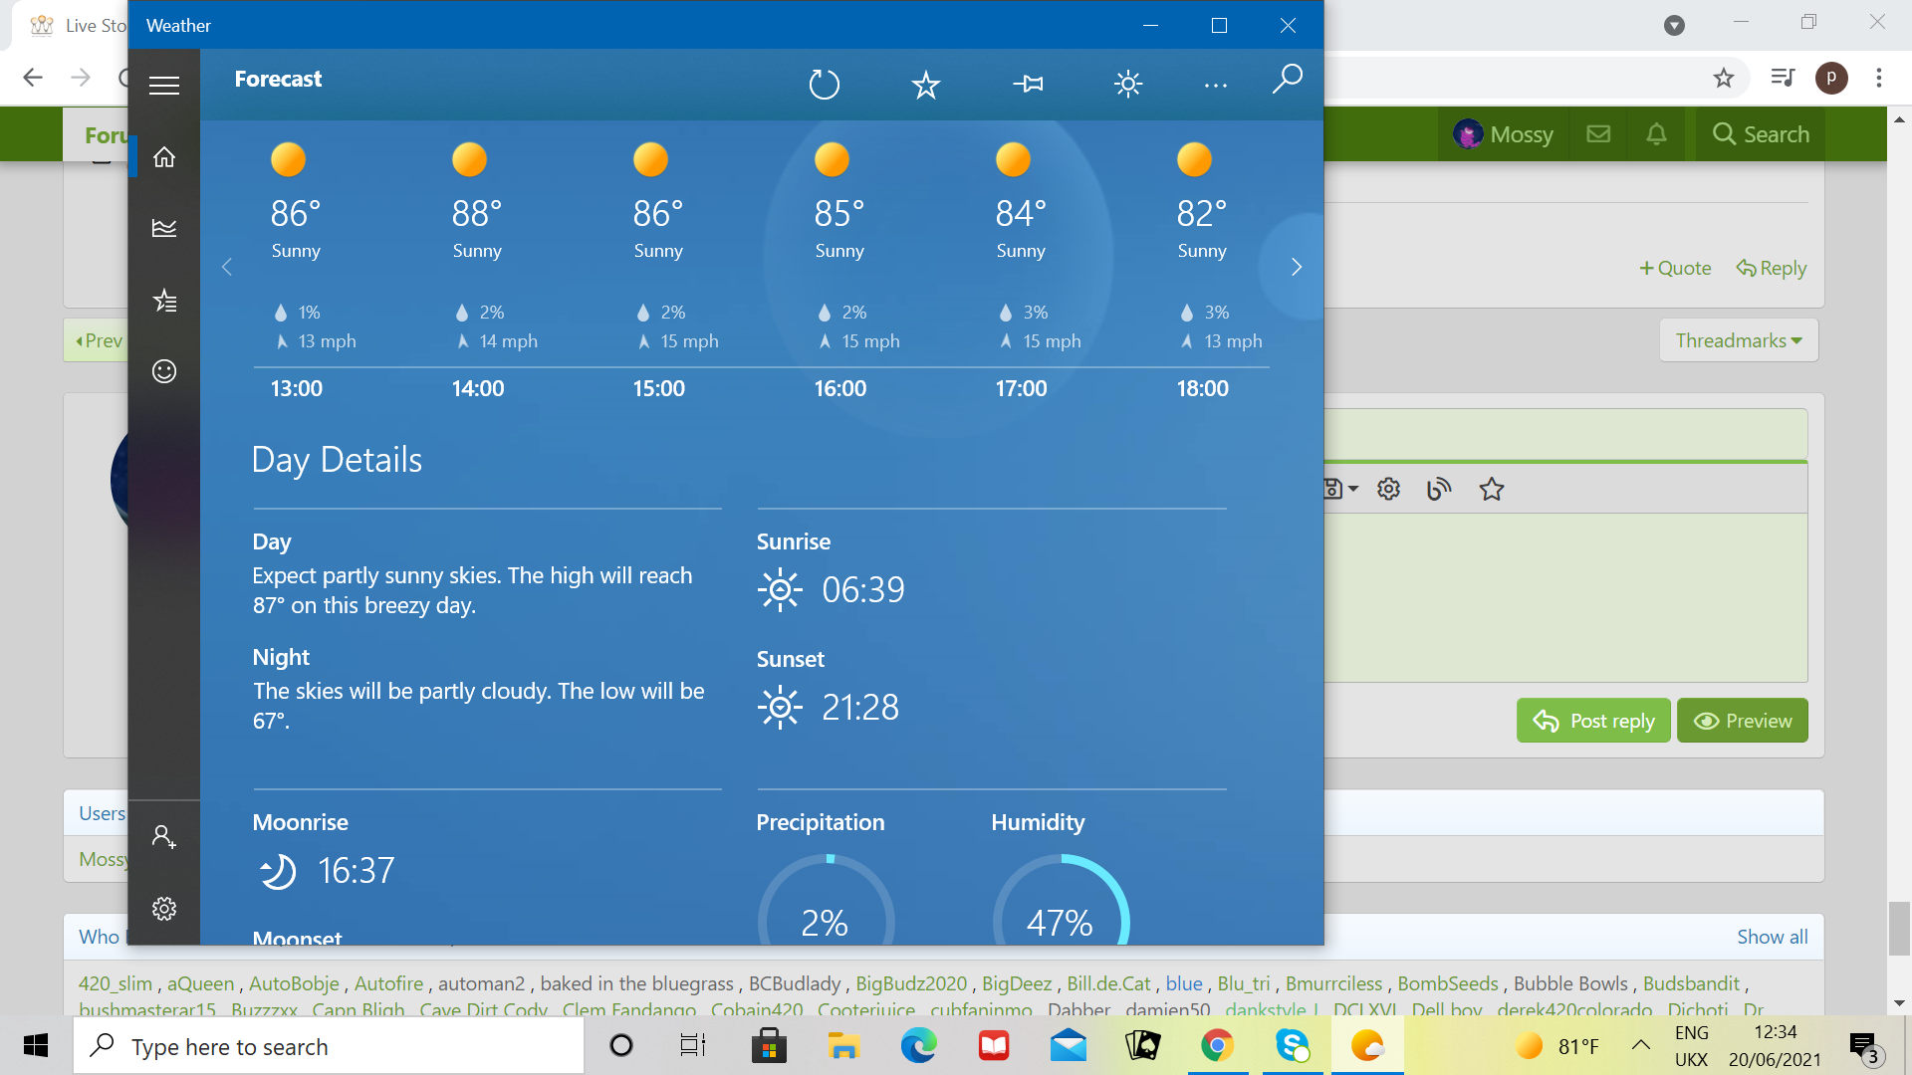This screenshot has height=1075, width=1912.
Task: Show earlier hours with left arrow
Action: point(227,267)
